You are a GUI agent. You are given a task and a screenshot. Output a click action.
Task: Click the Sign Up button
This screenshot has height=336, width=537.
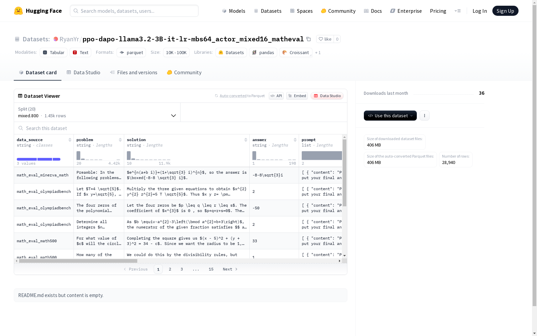click(505, 11)
